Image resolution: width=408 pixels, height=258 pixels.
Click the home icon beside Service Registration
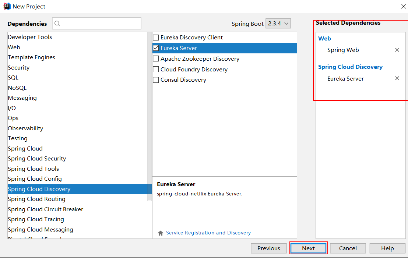[161, 233]
